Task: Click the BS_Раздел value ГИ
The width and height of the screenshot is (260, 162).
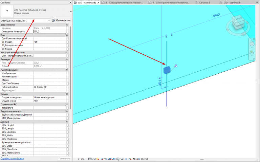Action: [35, 42]
